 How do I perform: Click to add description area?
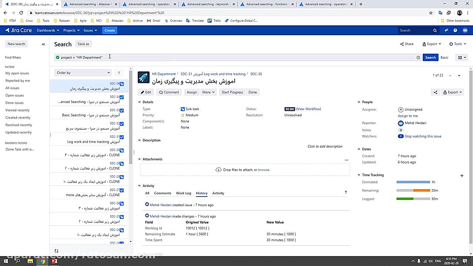click(325, 146)
